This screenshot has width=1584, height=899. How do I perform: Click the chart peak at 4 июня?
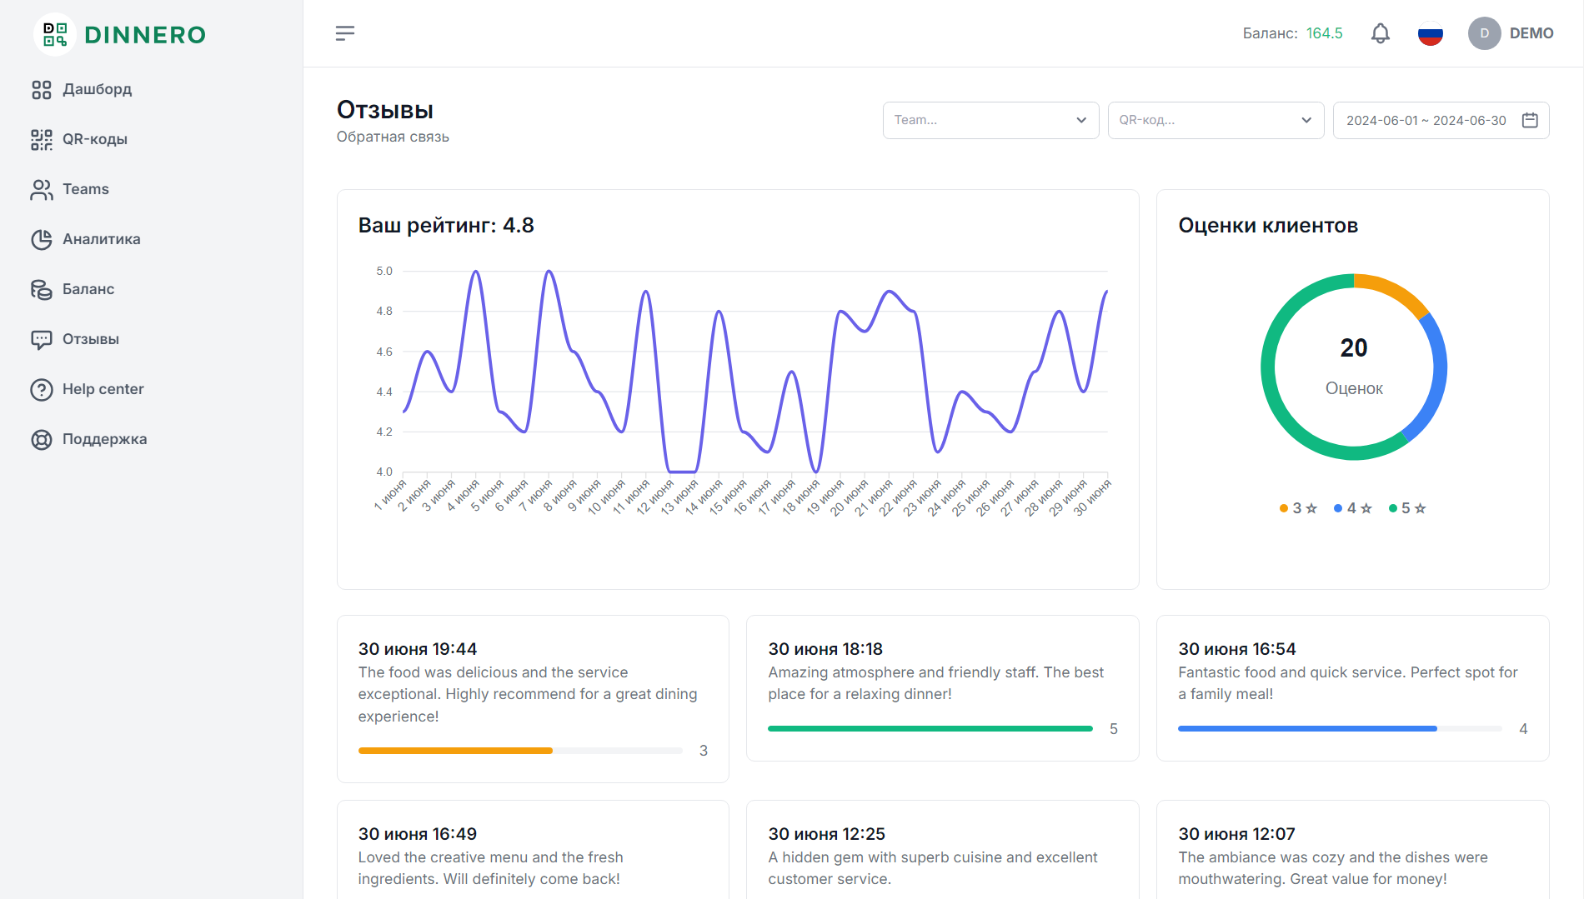(476, 272)
